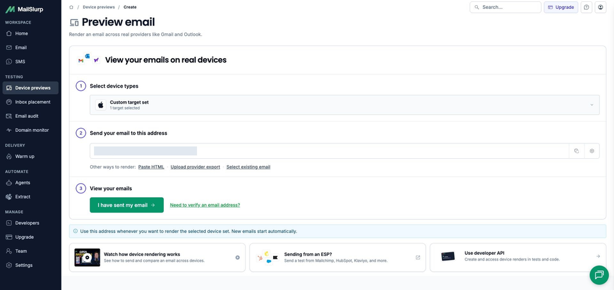Screen dimensions: 614x290
Task: Click the Preview email heading icon
Action: pos(74,22)
